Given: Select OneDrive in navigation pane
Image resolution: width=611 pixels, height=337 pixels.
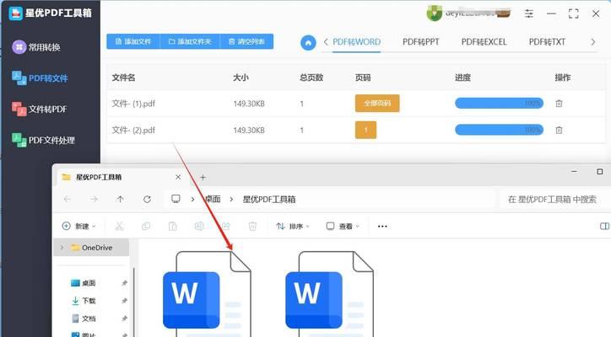Looking at the screenshot, I should tap(92, 248).
